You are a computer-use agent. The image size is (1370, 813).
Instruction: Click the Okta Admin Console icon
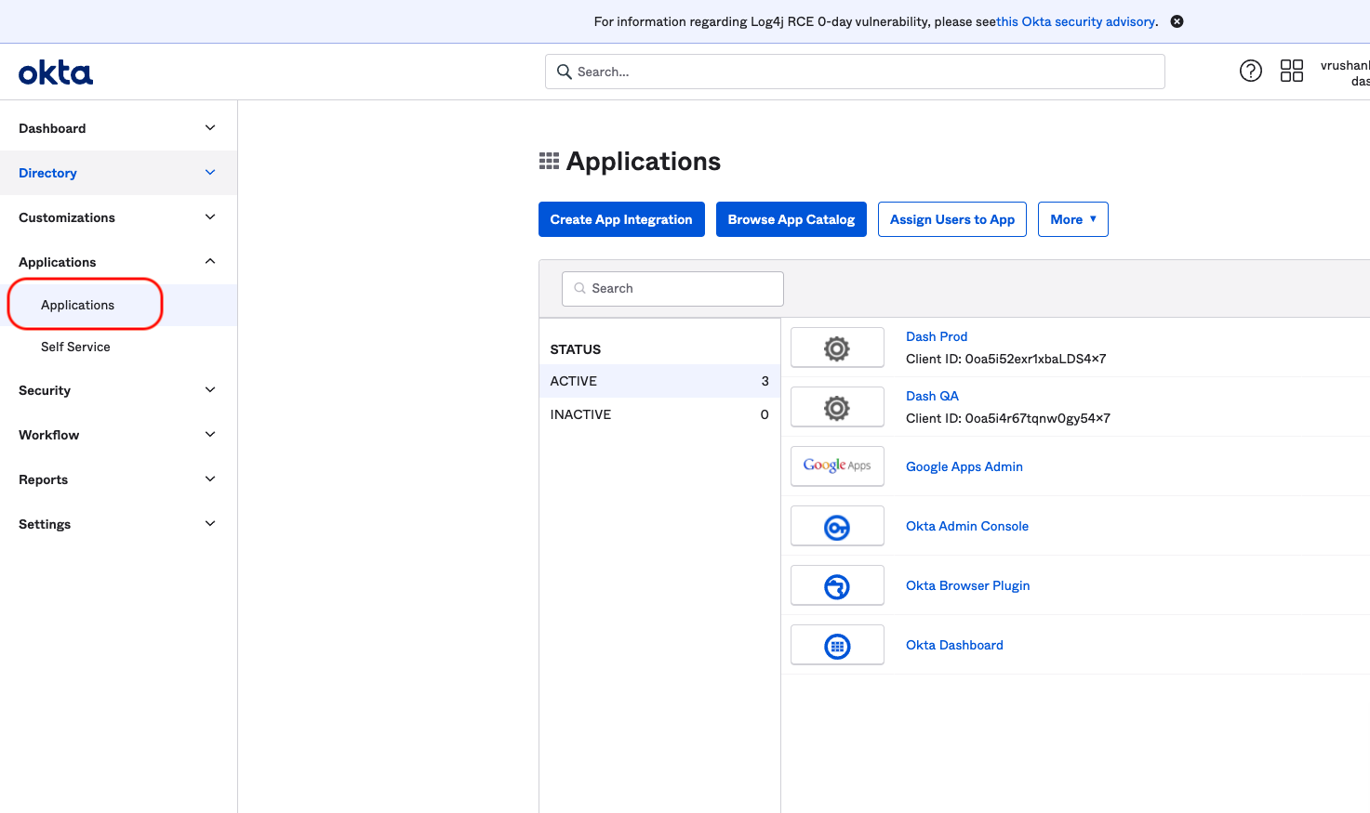click(836, 527)
